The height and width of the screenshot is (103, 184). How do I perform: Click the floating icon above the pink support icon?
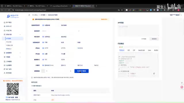(x=182, y=83)
